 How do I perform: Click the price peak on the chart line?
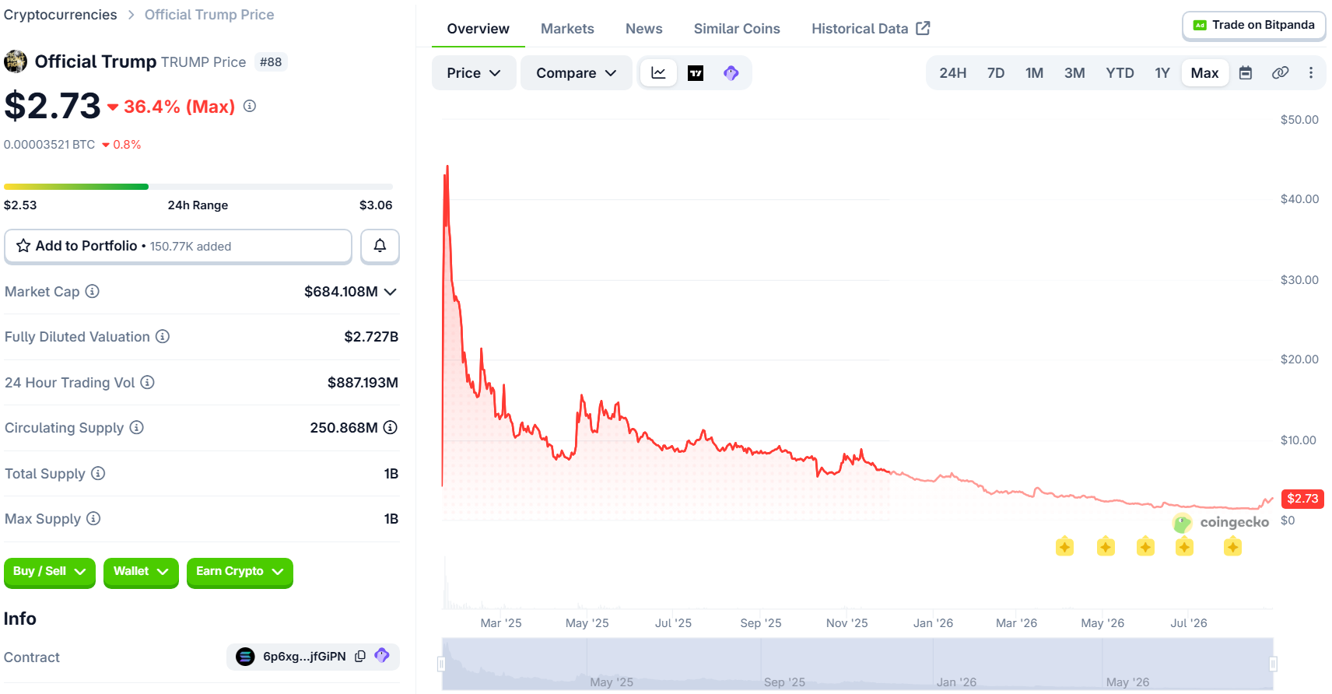click(x=447, y=166)
